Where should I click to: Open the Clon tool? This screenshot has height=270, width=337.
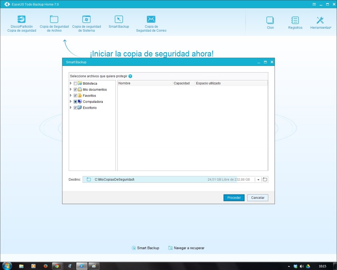coord(270,20)
